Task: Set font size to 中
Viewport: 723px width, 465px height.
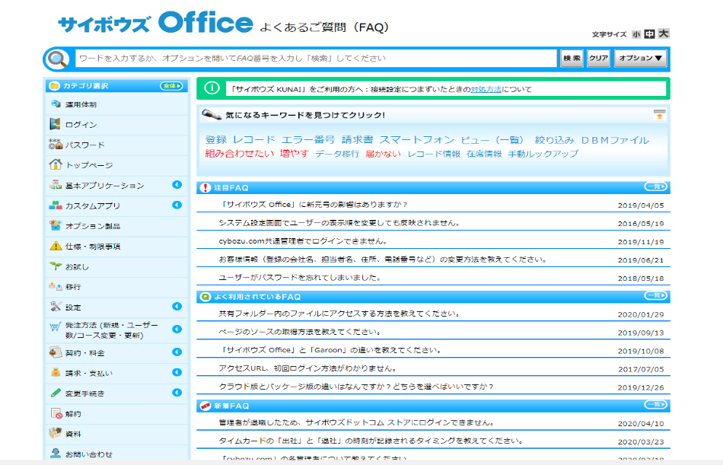Action: [649, 34]
